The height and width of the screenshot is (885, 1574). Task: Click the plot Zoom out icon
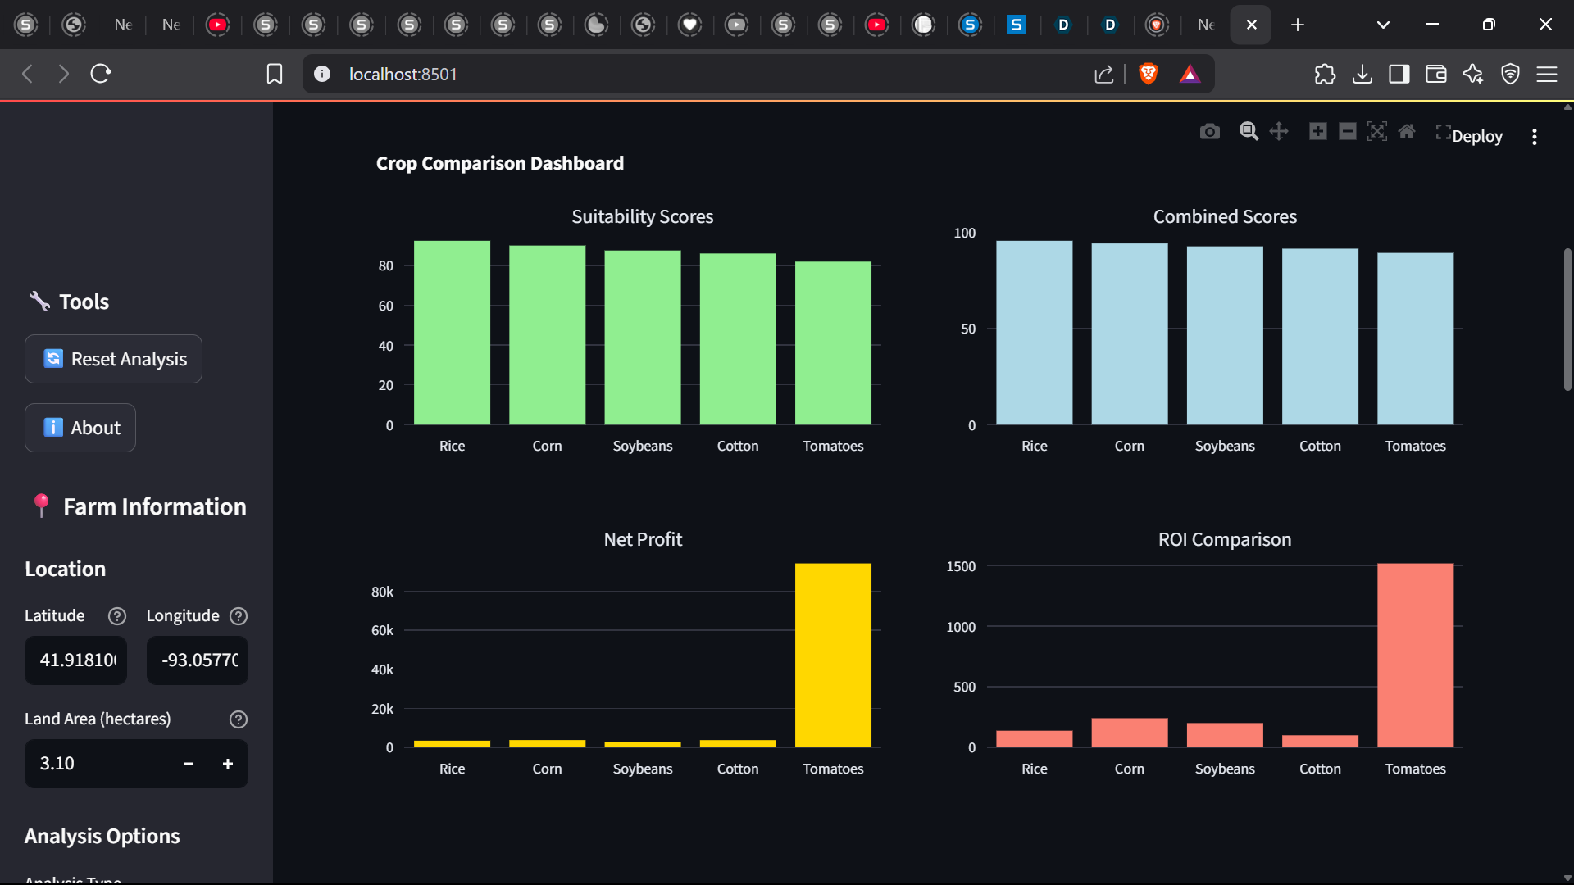coord(1347,132)
